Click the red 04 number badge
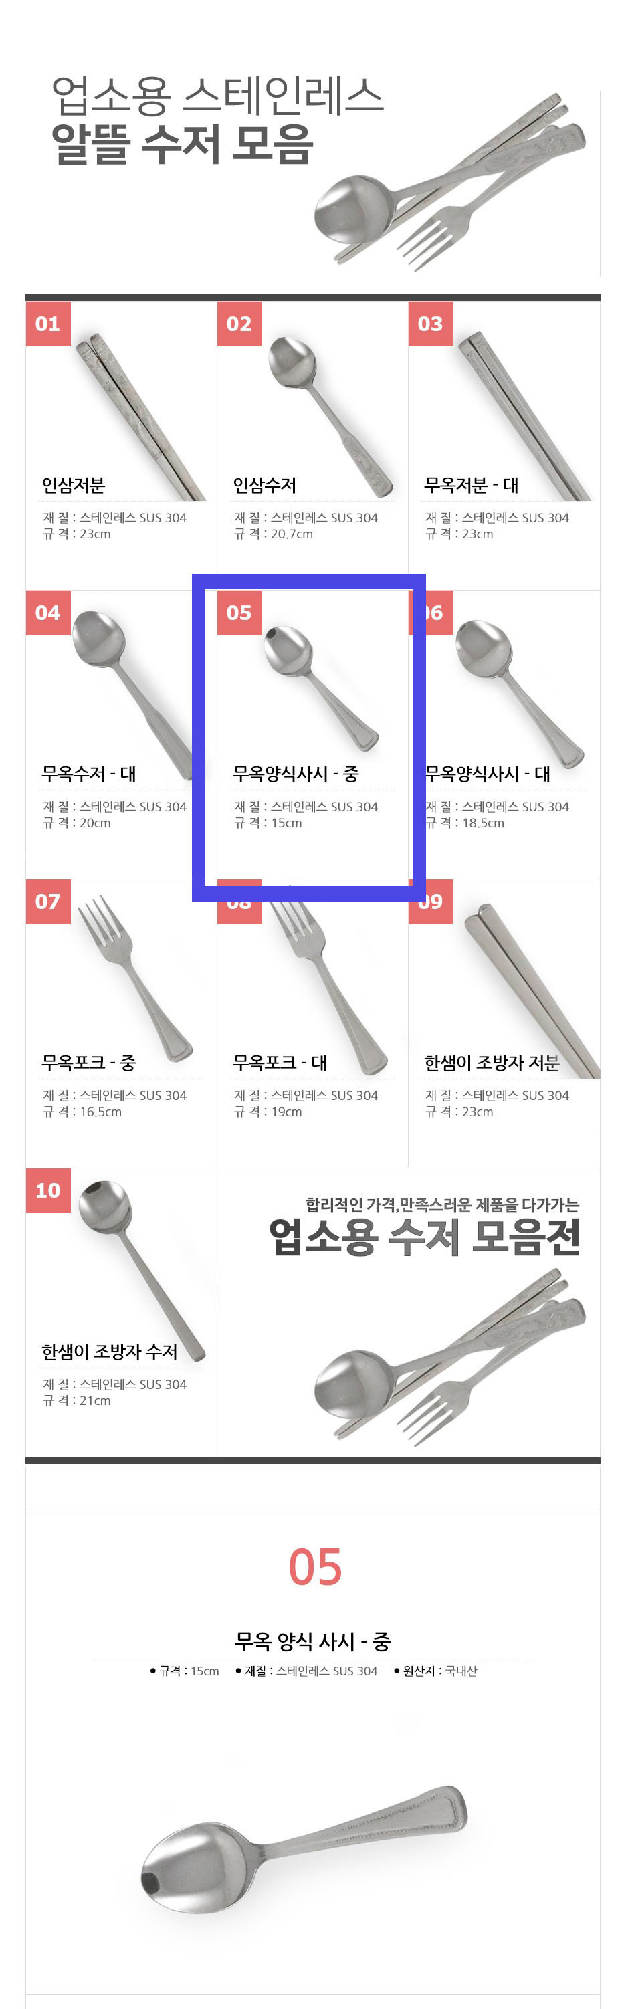 click(x=47, y=613)
